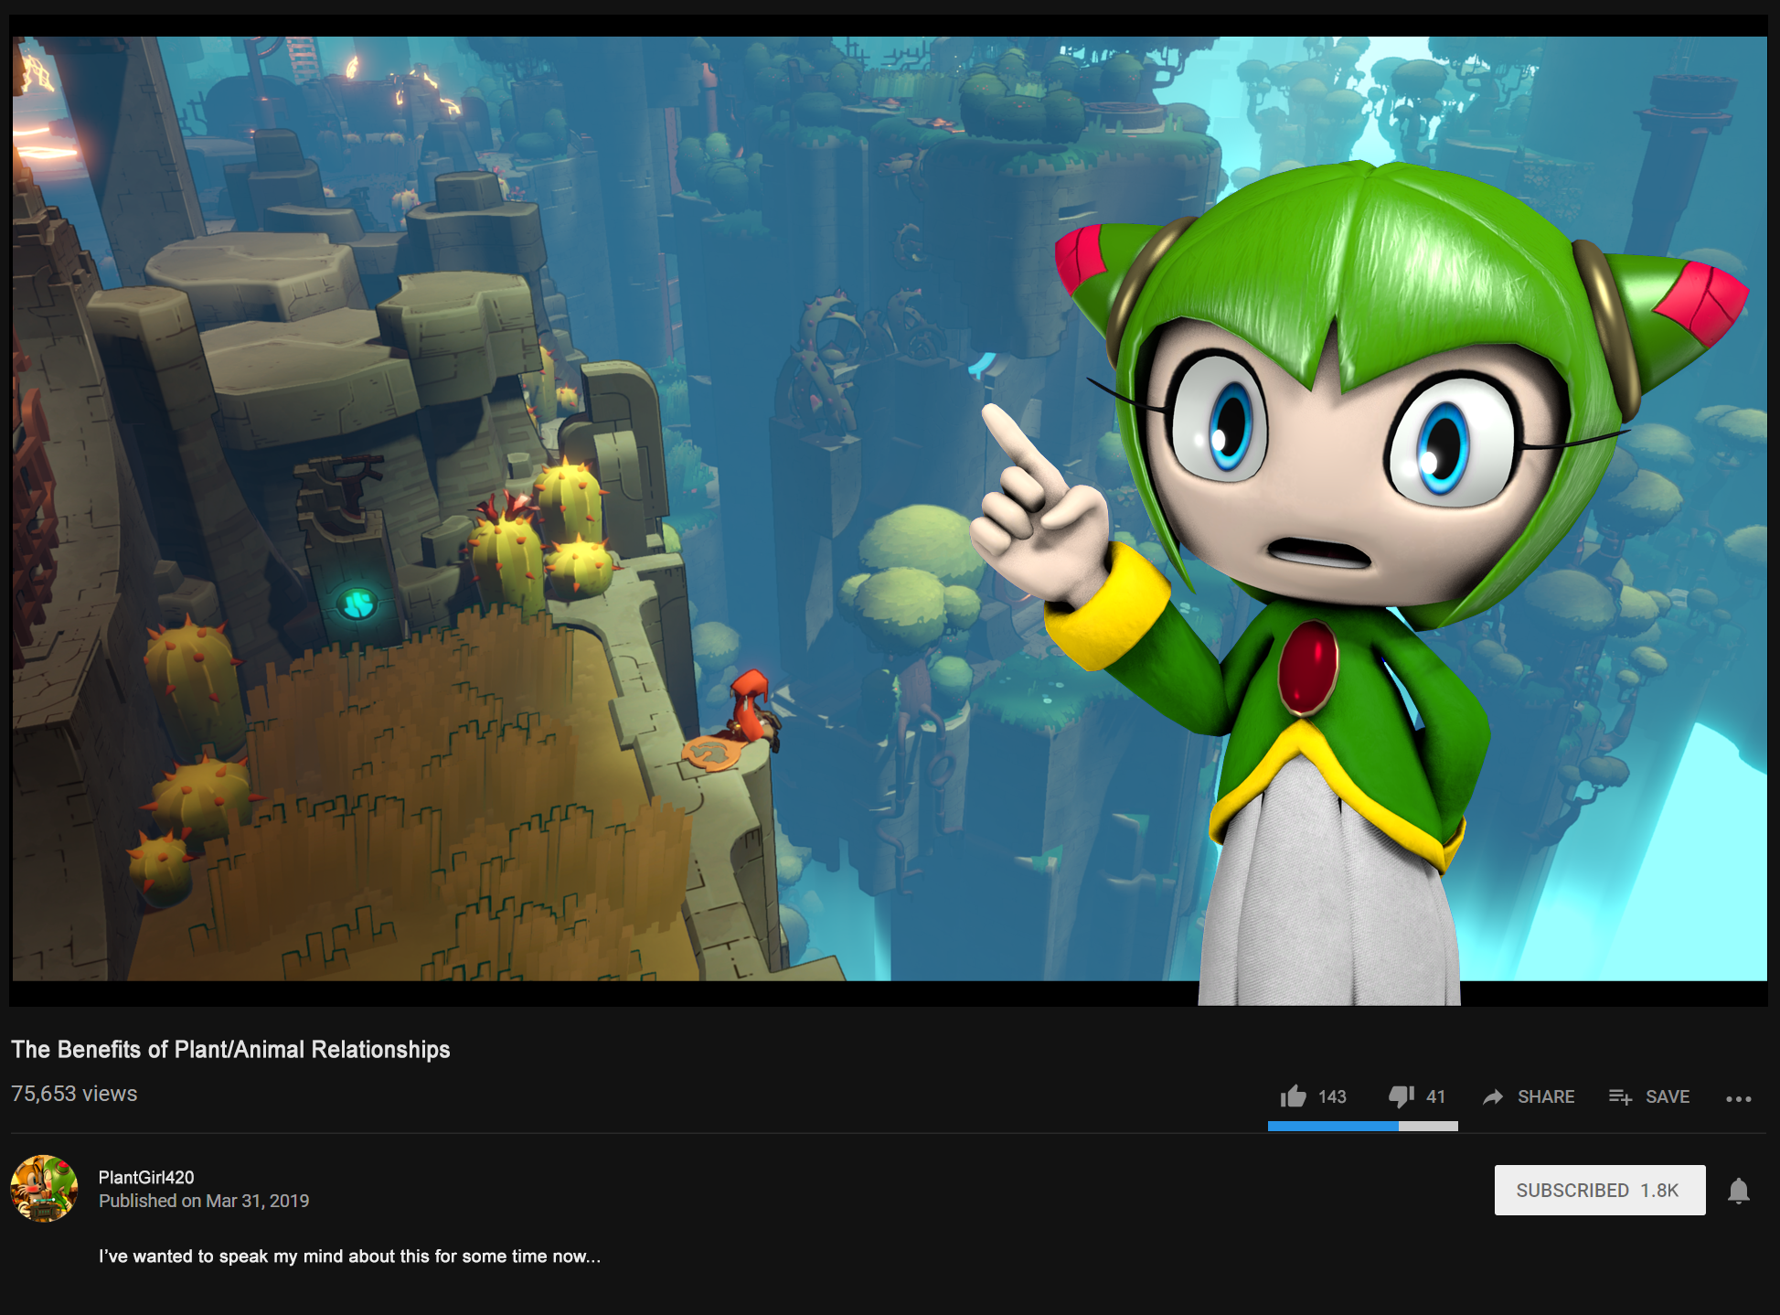Image resolution: width=1780 pixels, height=1315 pixels.
Task: Click the thumbs up like icon
Action: point(1293,1096)
